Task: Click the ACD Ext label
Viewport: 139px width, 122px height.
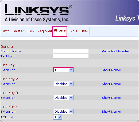Action: pyautogui.click(x=7, y=117)
